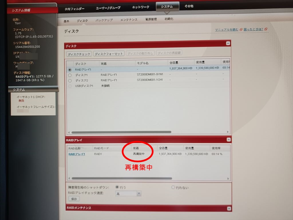Choose 行わない for shutdown on failure
Viewport: 293px width, 220px height.
pyautogui.click(x=173, y=187)
